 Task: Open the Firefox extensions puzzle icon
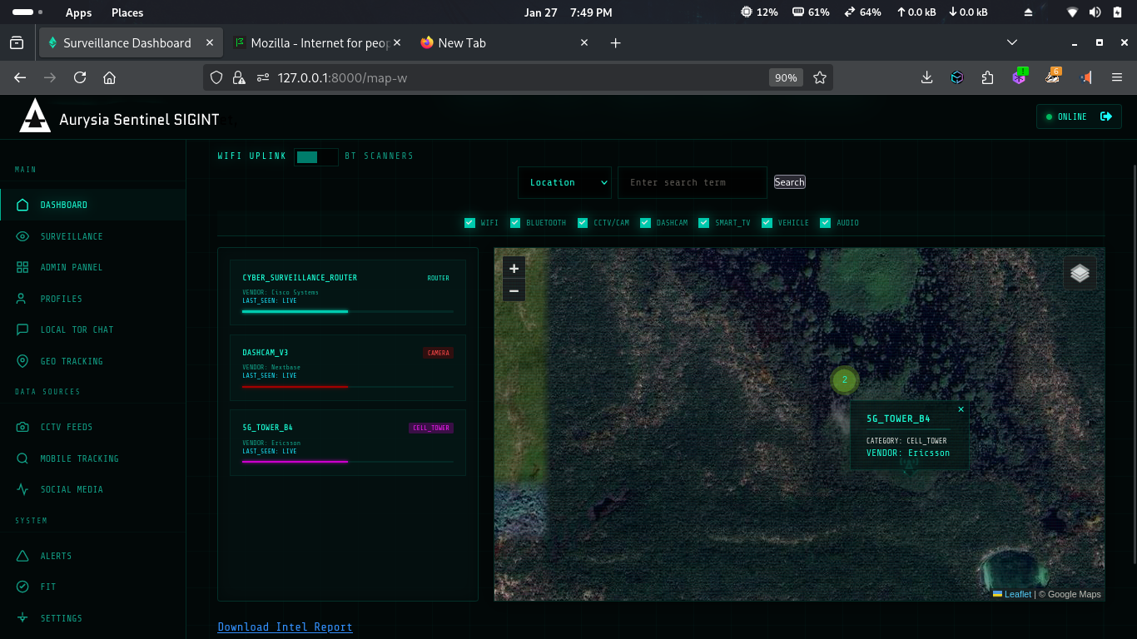(987, 77)
